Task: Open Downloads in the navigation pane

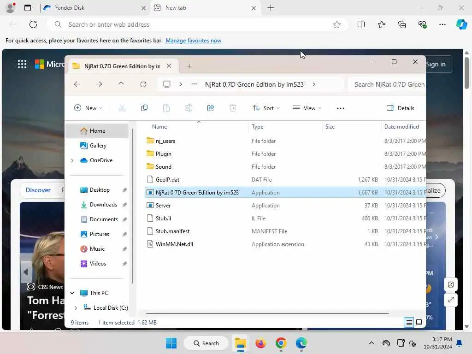Action: click(103, 205)
